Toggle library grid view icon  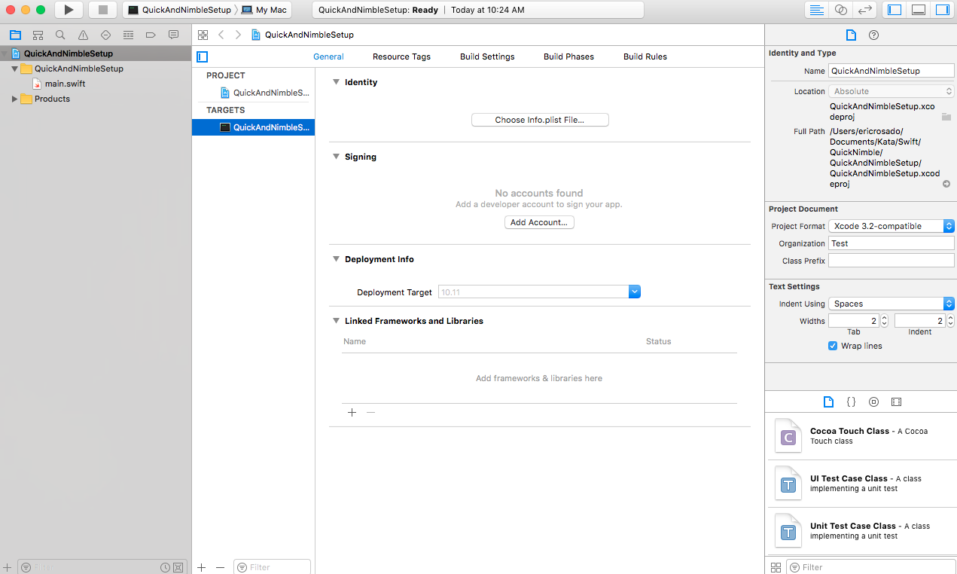point(776,567)
